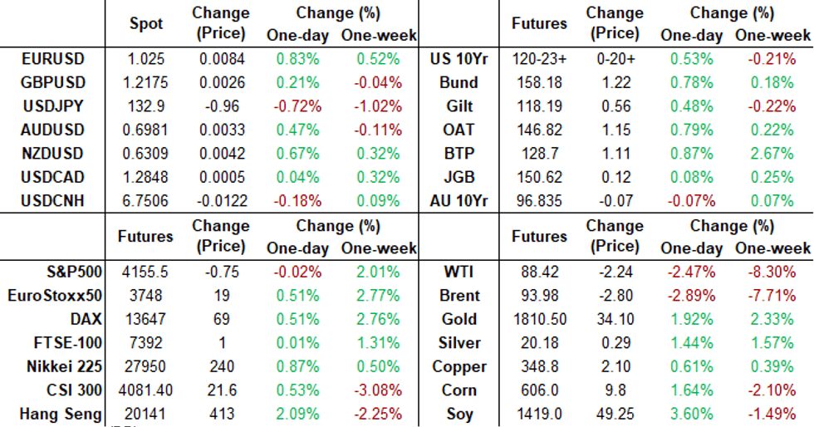Click the Soy one-day change 3.60%
Viewport: 814px width, 427px height.
point(692,414)
